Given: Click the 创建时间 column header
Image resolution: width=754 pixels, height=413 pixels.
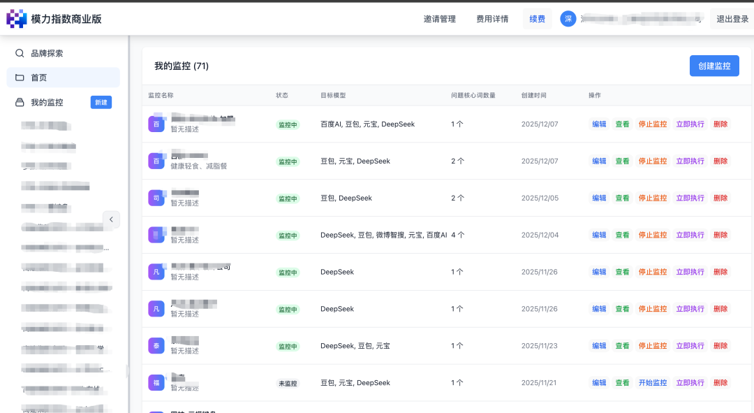Looking at the screenshot, I should (x=534, y=95).
